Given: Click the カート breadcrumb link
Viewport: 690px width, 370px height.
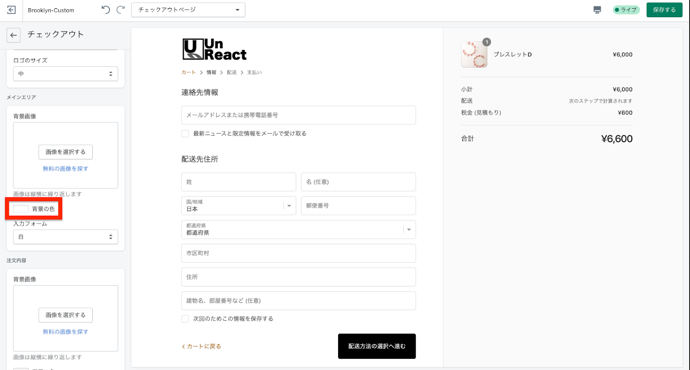Looking at the screenshot, I should pos(188,72).
